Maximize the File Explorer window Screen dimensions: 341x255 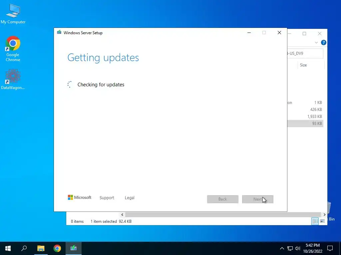304,34
